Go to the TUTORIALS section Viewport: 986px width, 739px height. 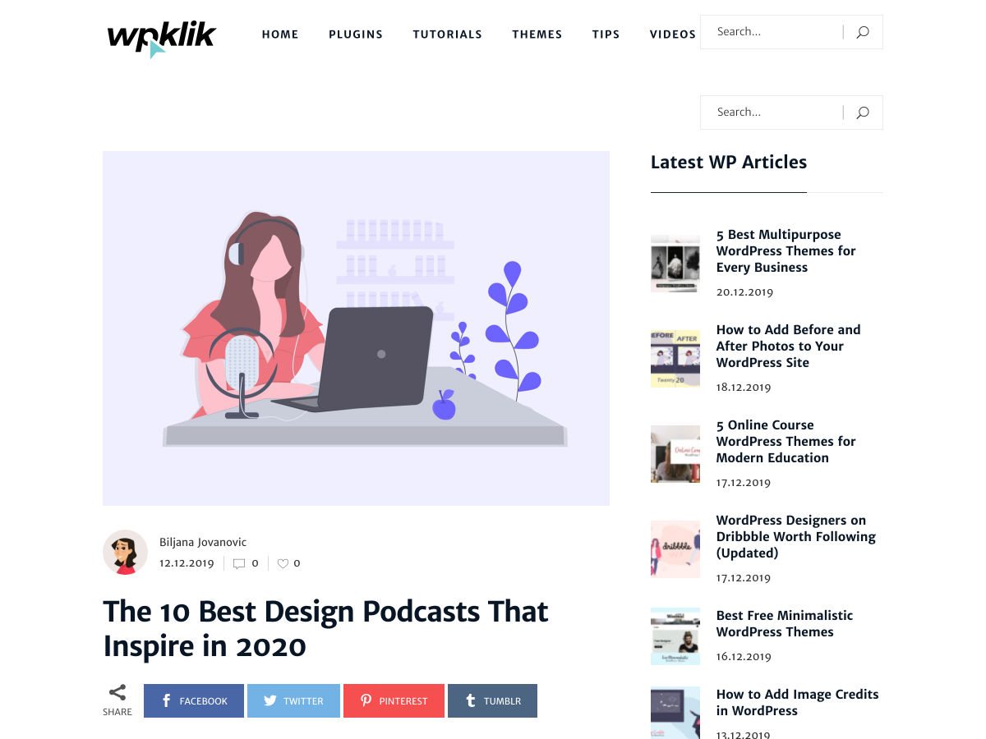coord(447,34)
